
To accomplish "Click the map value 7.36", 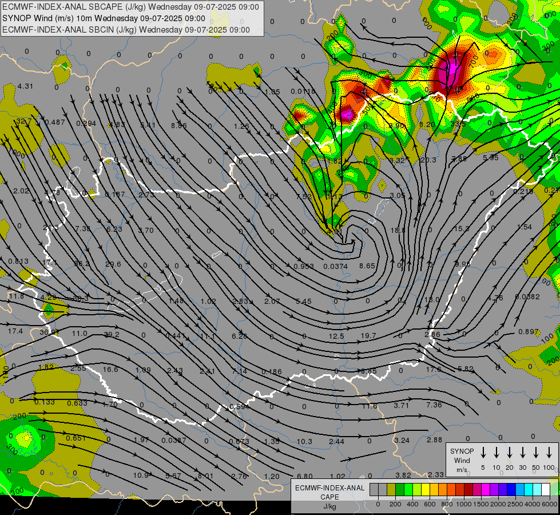I will point(434,405).
